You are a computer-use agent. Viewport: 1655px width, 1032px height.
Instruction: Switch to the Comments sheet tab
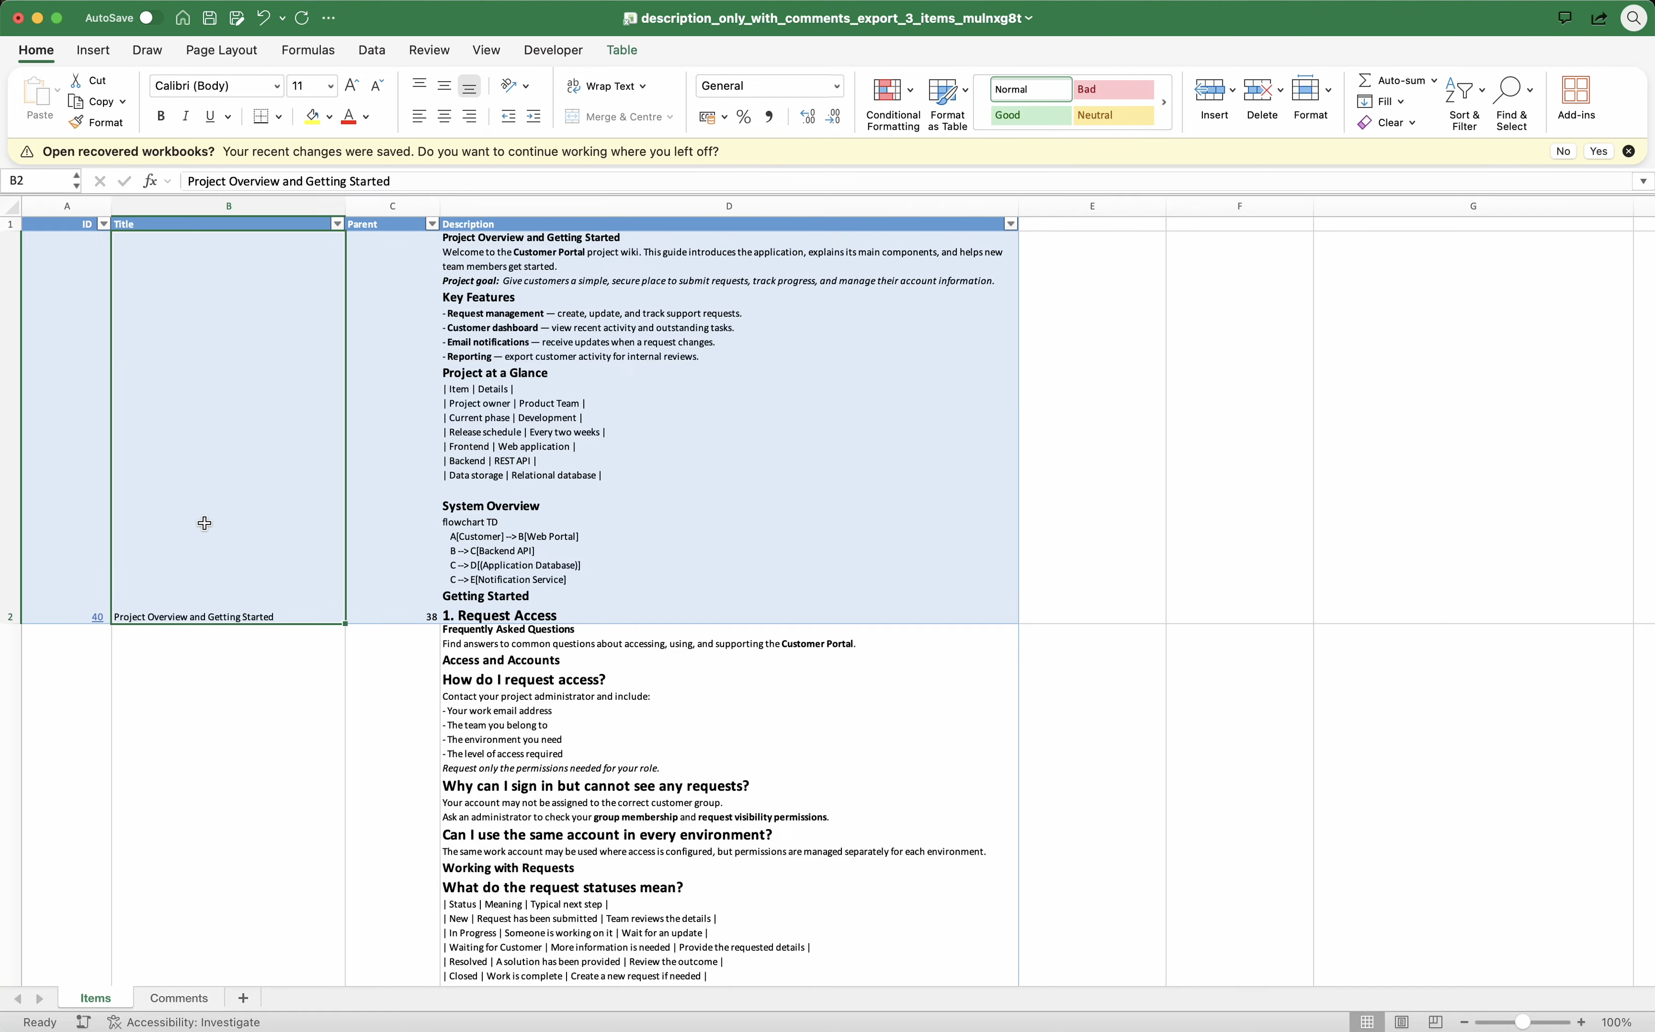coord(179,998)
